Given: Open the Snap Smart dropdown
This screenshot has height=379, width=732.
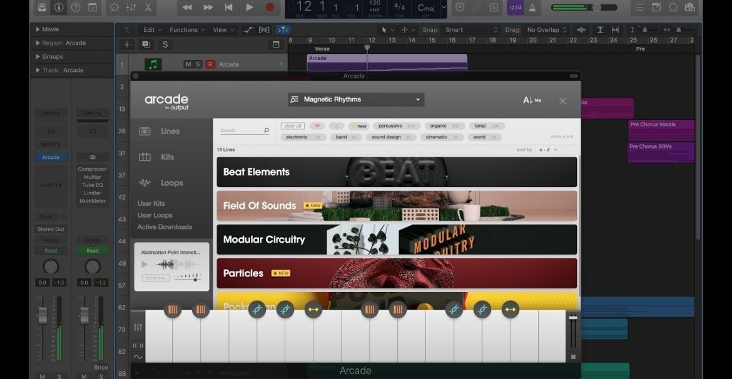Looking at the screenshot, I should click(x=472, y=30).
